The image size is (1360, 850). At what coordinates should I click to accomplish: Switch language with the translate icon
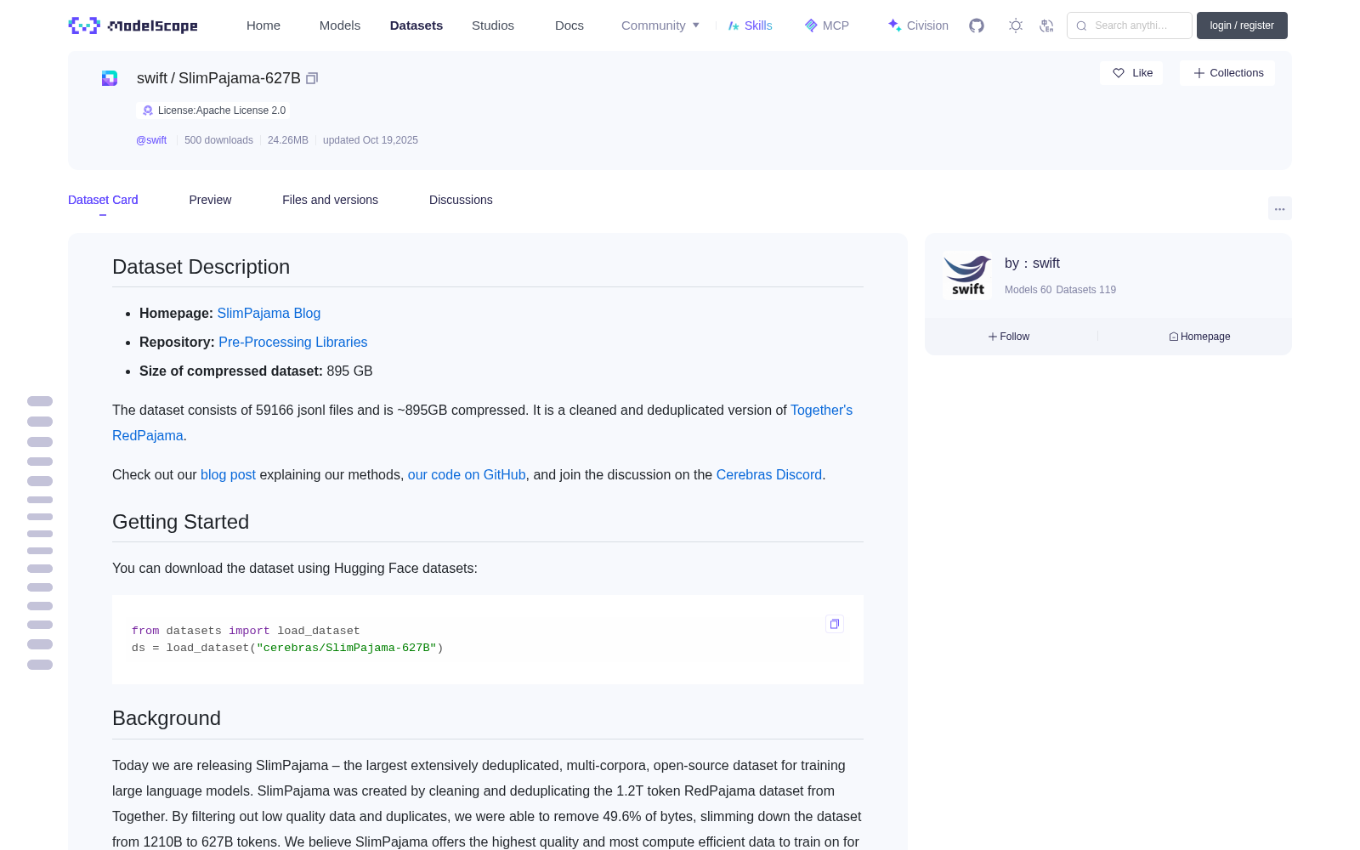click(1047, 25)
